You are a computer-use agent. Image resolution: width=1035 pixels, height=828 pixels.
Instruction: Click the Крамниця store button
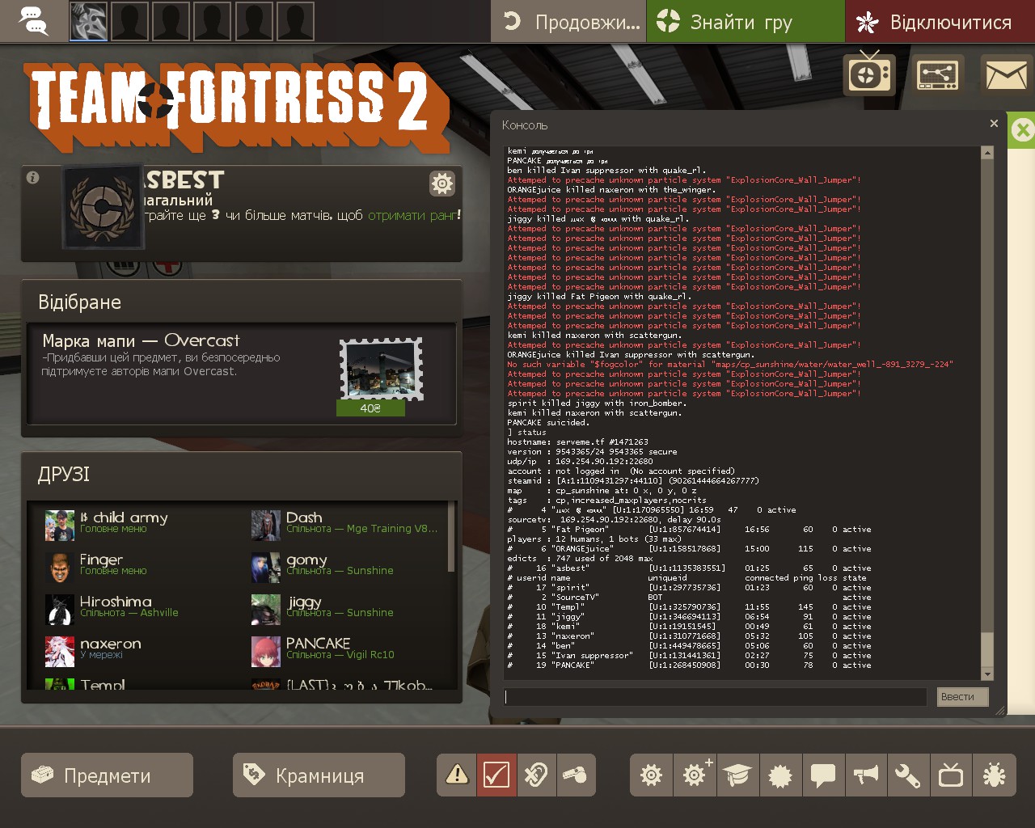[x=319, y=775]
